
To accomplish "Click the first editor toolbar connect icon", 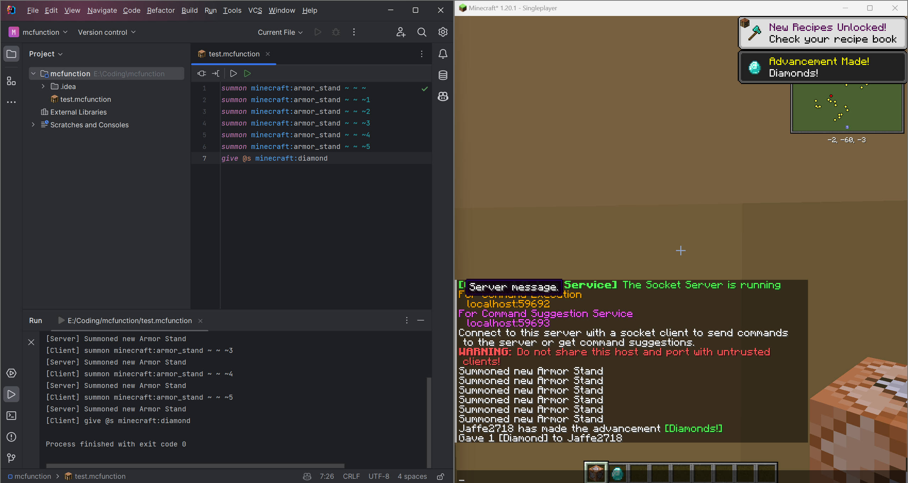I will coord(202,73).
